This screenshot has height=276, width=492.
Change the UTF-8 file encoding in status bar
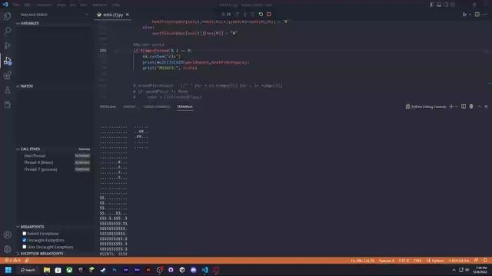pyautogui.click(x=404, y=261)
